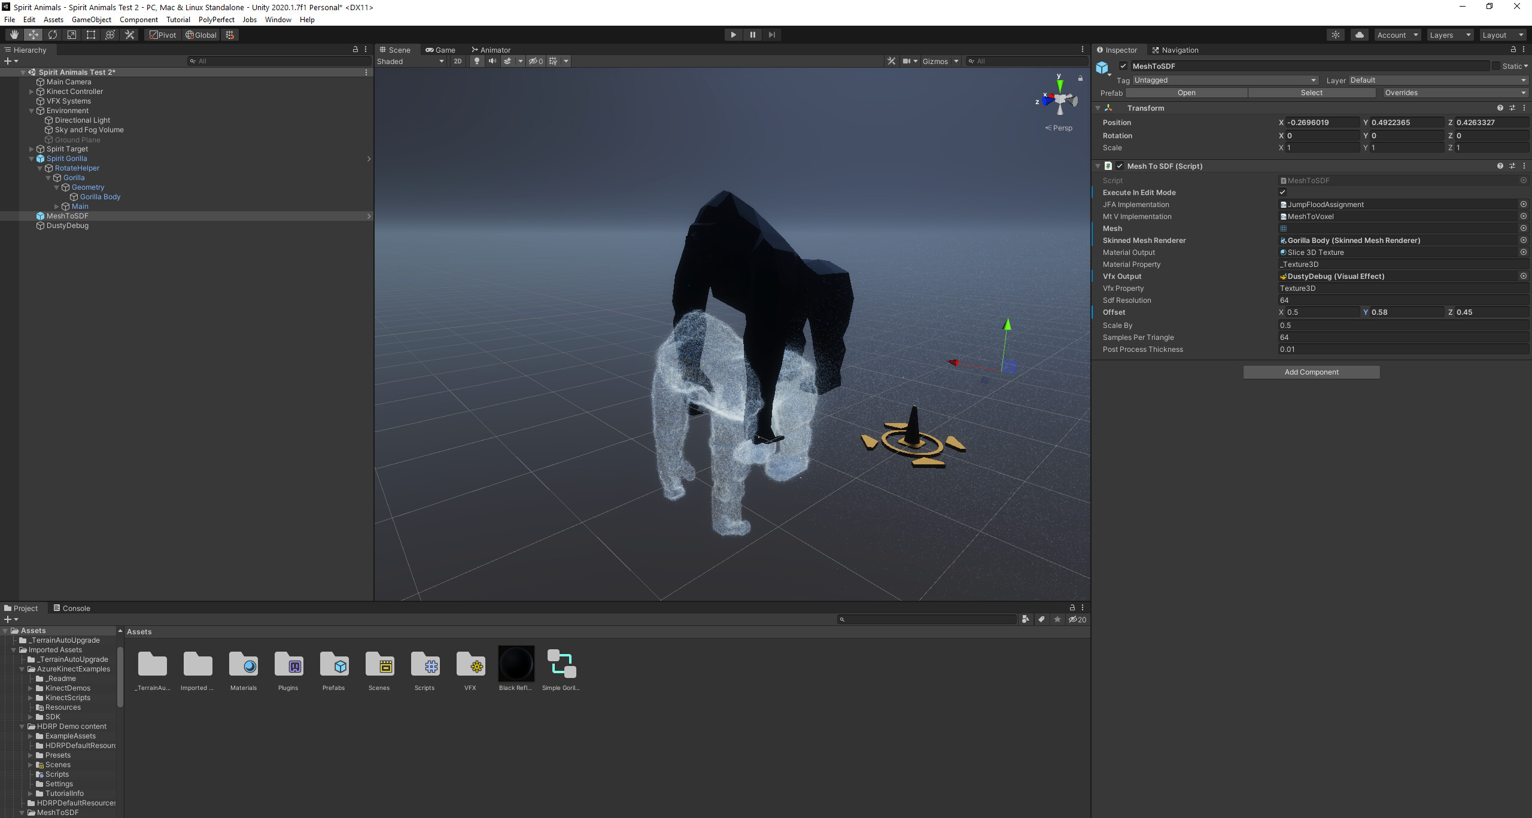Open the Layers dropdown
Image resolution: width=1532 pixels, height=818 pixels.
(1449, 35)
